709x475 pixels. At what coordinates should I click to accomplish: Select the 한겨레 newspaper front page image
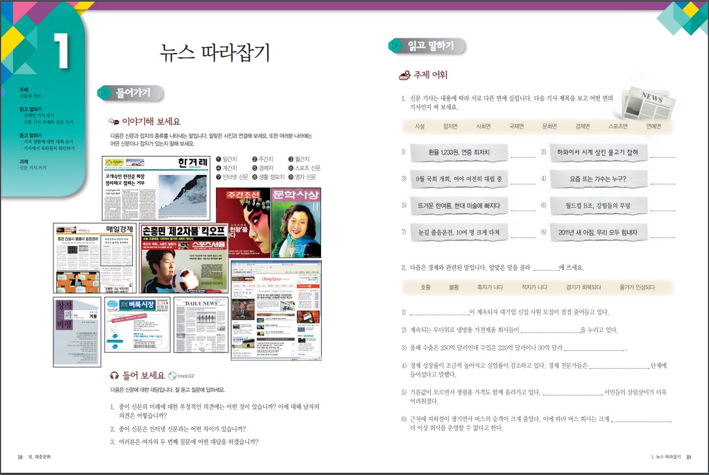point(156,188)
